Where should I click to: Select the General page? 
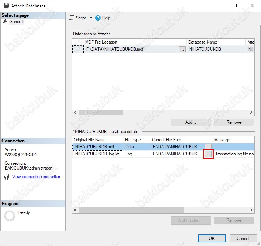(16, 22)
